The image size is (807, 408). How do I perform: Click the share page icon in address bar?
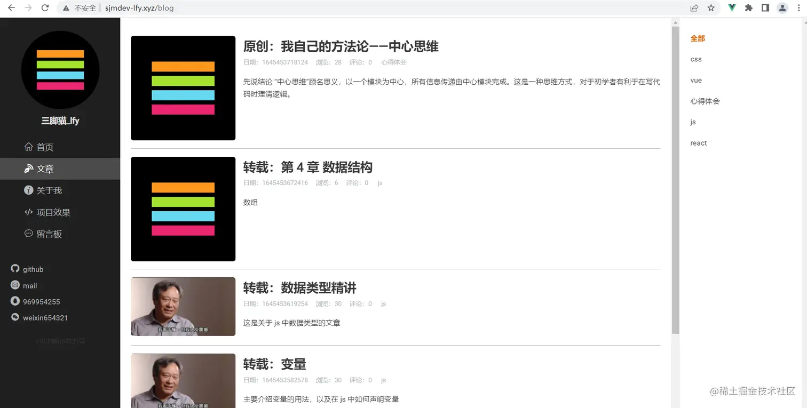coord(694,8)
